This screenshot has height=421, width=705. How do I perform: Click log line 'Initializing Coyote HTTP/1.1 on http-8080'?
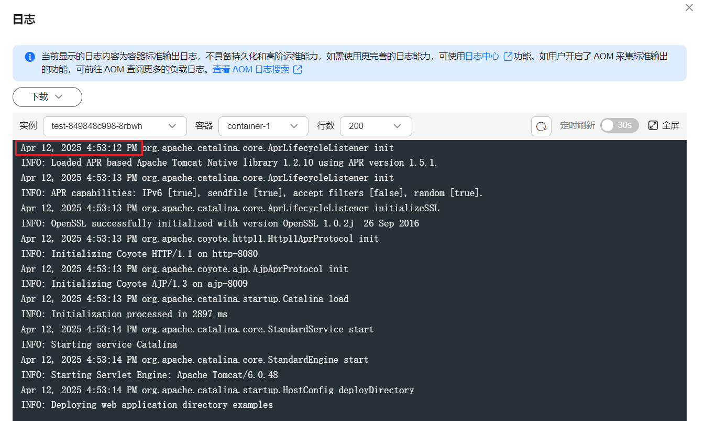139,254
